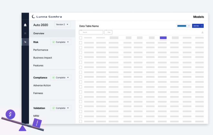Toggle the select-all checkbox in table header
The height and width of the screenshot is (135, 213).
coord(81,38)
